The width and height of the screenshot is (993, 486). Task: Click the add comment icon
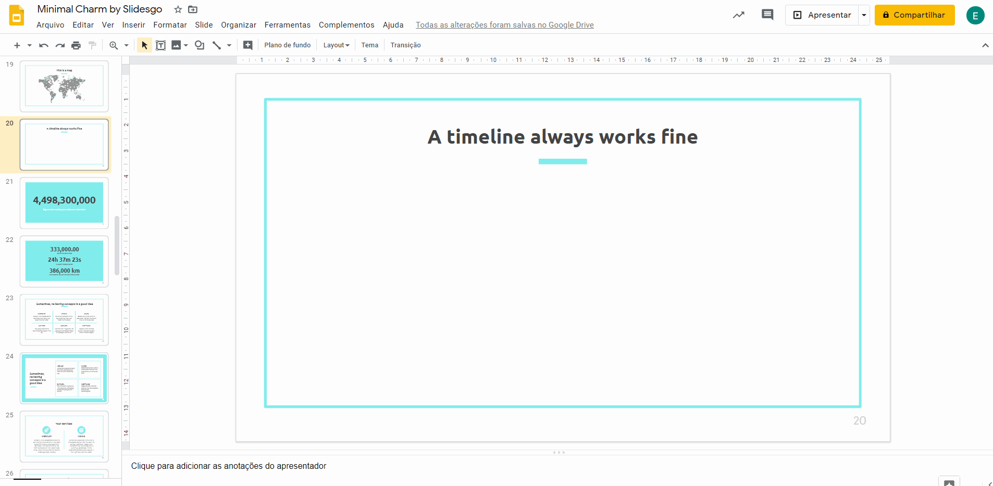pos(248,45)
